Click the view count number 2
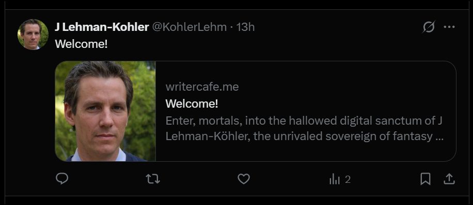This screenshot has height=205, width=473. pyautogui.click(x=348, y=180)
